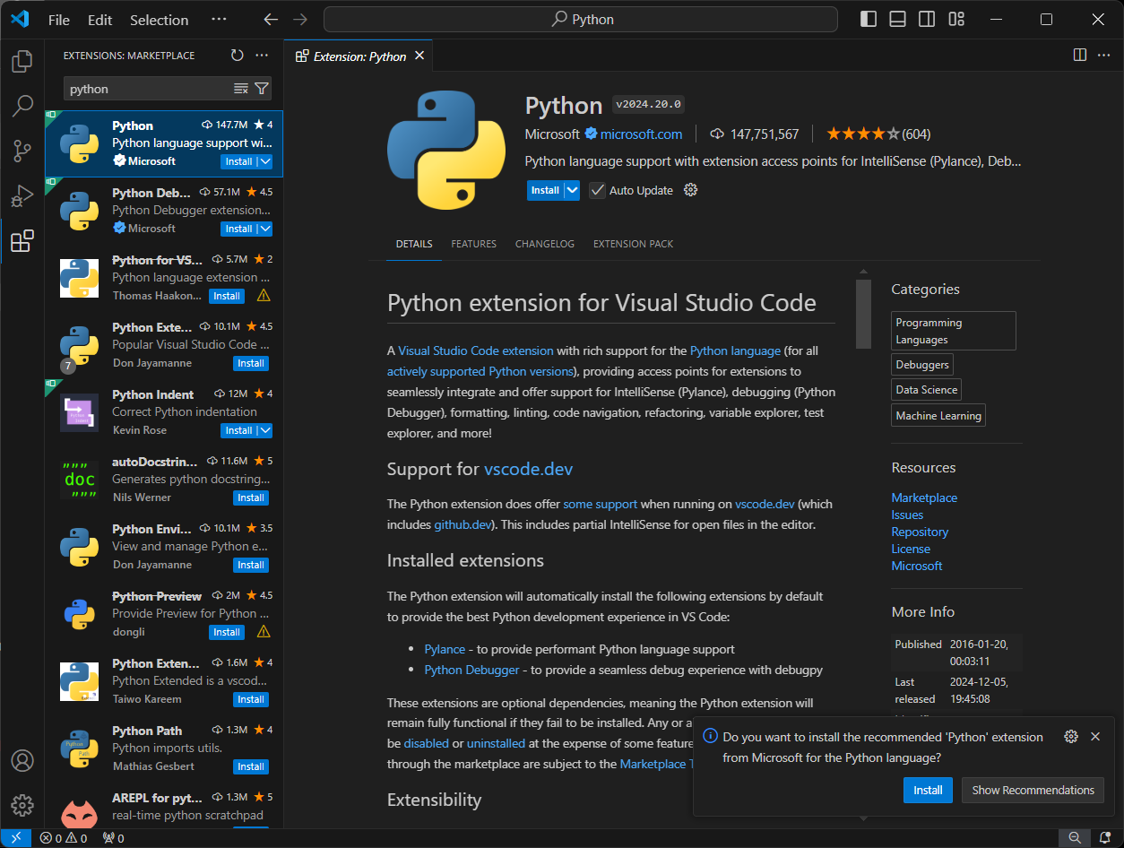Viewport: 1124px width, 848px height.
Task: Open Run and Debug view
Action: [x=22, y=195]
